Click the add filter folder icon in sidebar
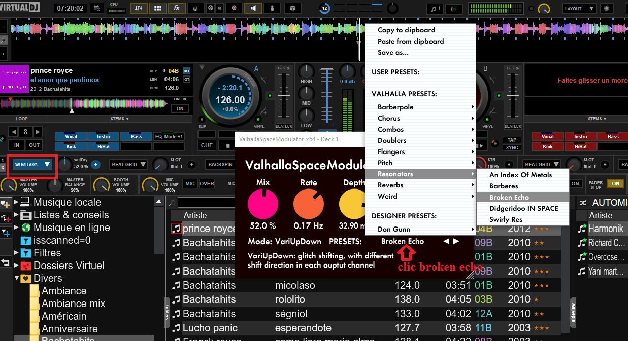This screenshot has width=628, height=341. pos(6,233)
